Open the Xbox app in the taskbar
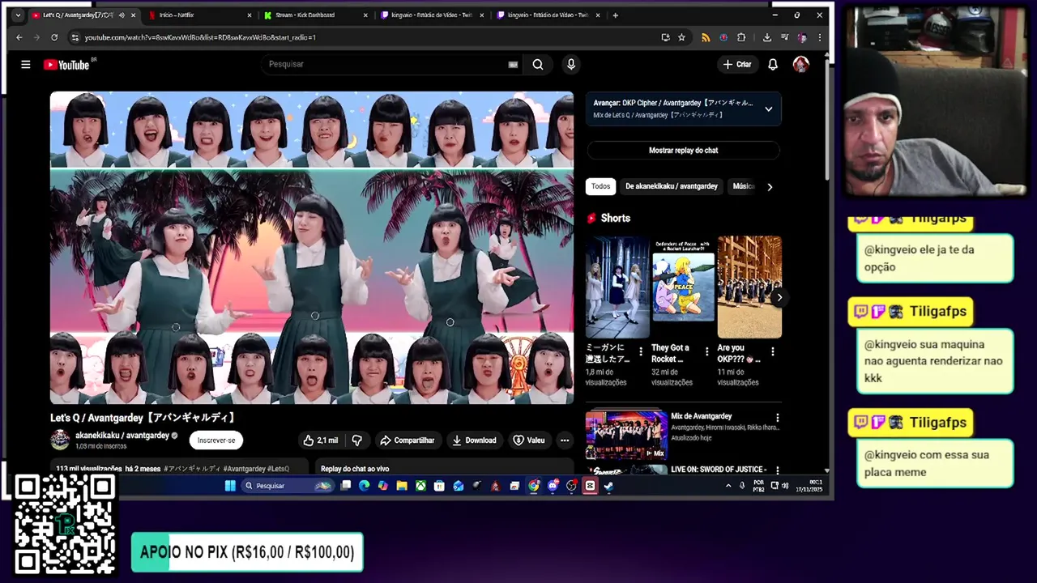This screenshot has width=1037, height=583. click(420, 486)
